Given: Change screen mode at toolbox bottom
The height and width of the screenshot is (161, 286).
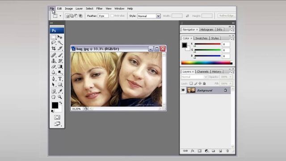Looking at the screenshot, I should (57, 124).
